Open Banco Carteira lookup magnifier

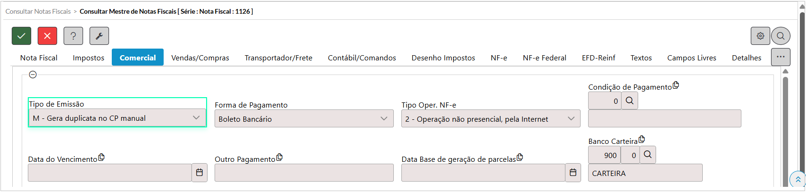[648, 155]
